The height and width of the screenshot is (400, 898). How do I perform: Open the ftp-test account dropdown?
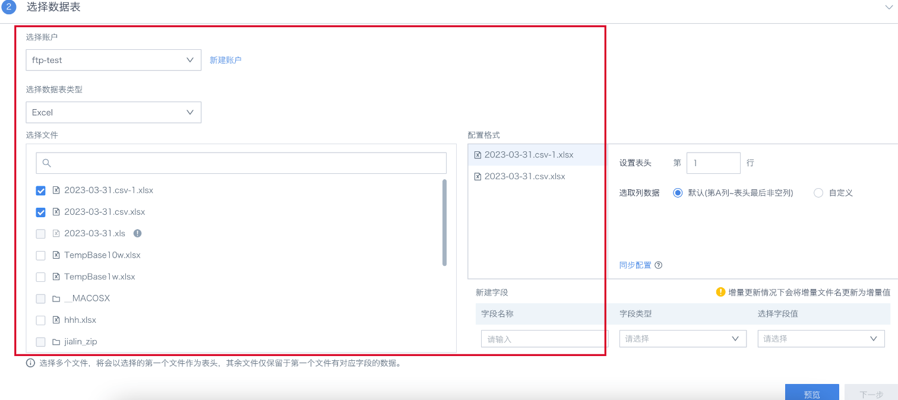(x=113, y=60)
